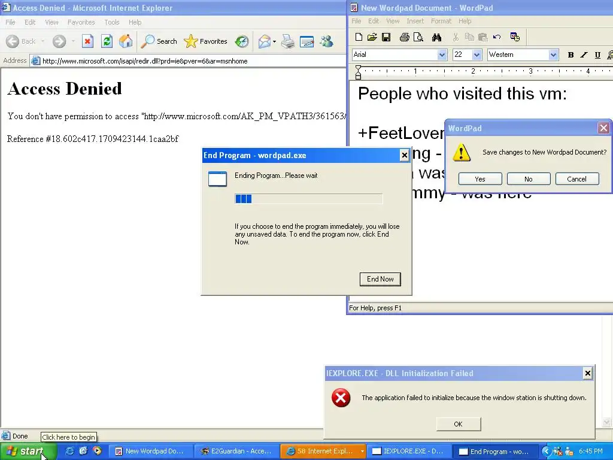
Task: Open the Search pane in Internet Explorer
Action: tap(159, 41)
